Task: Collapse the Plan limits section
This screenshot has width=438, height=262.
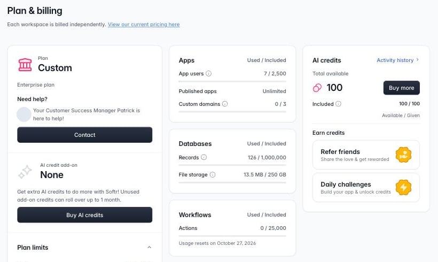Action: point(149,247)
